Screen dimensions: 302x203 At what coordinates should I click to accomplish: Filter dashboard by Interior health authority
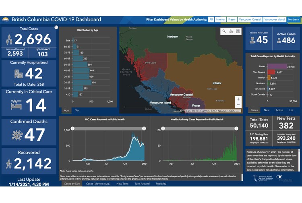click(220, 19)
